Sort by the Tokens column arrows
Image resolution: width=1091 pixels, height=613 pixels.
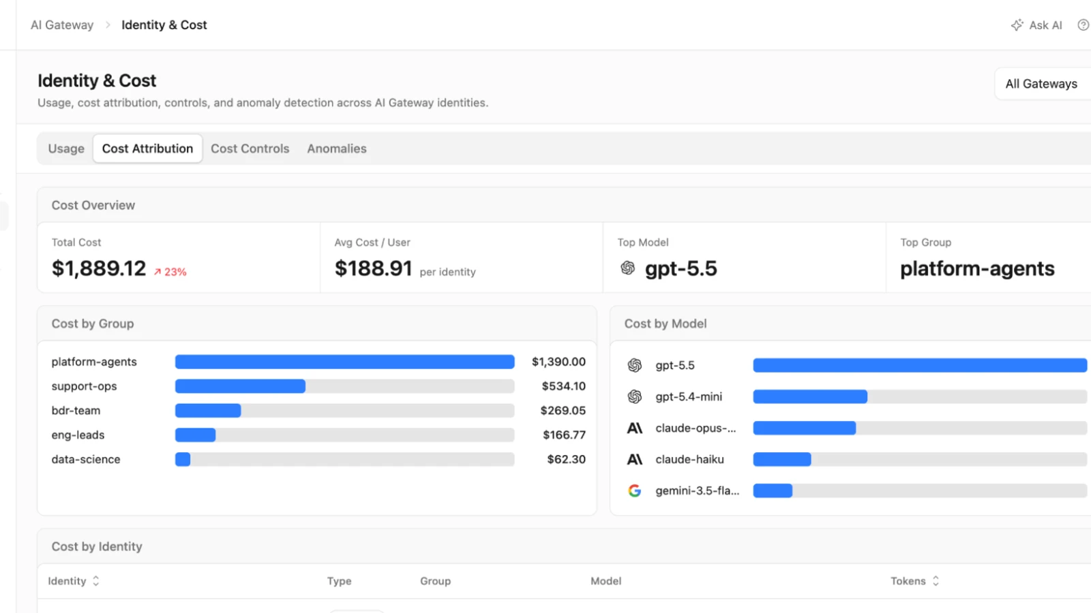tap(936, 581)
